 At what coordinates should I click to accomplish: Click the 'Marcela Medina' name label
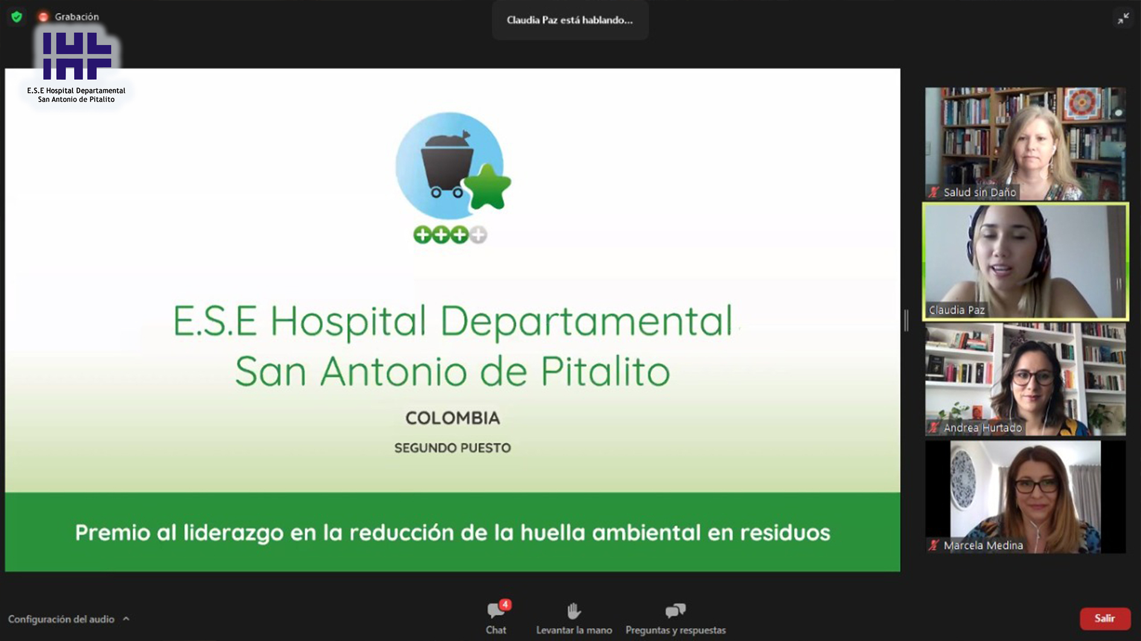coord(983,546)
